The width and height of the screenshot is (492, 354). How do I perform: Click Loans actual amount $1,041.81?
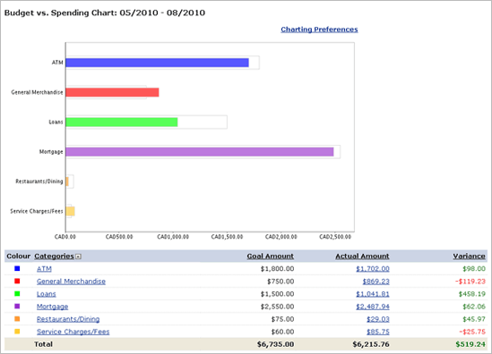coord(373,294)
